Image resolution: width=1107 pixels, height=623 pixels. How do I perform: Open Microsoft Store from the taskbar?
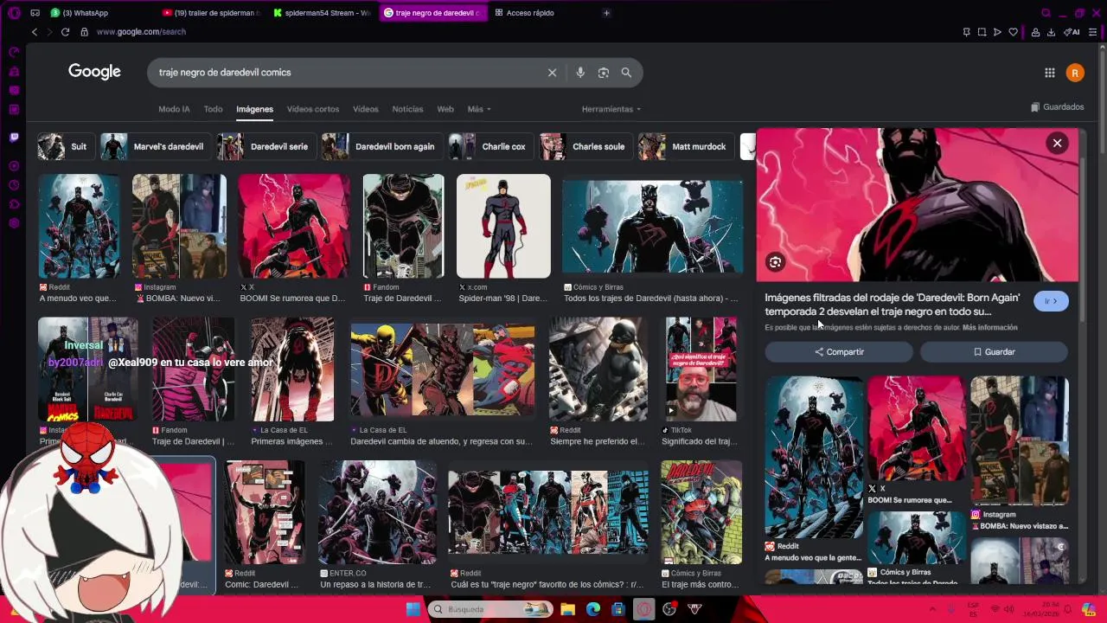click(617, 609)
